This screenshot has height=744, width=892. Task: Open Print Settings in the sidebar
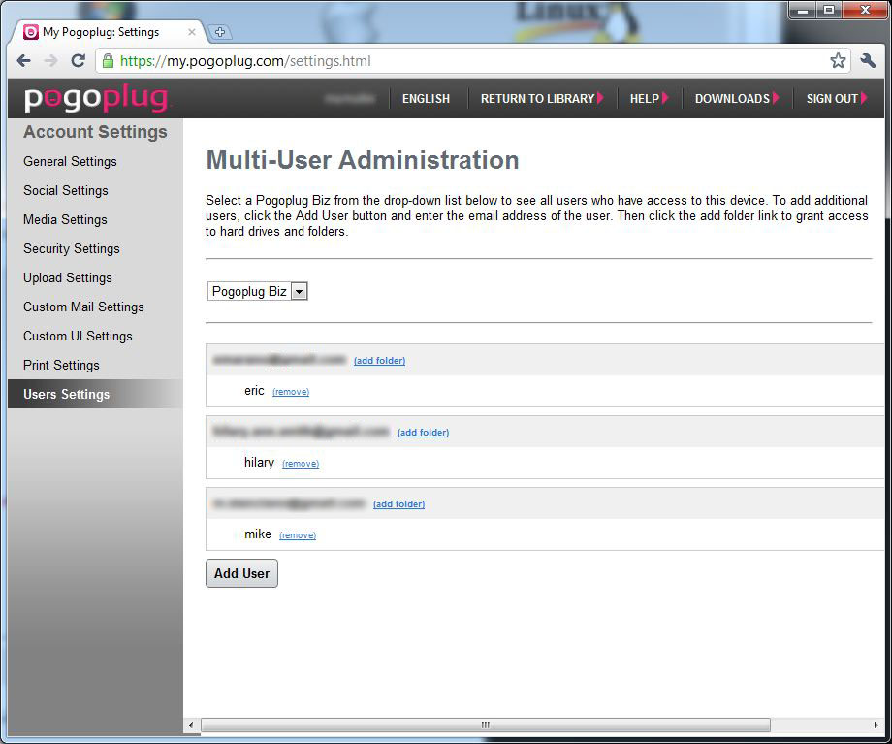point(61,365)
